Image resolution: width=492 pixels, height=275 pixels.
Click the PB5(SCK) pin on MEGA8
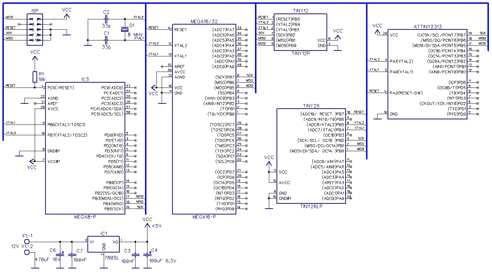(x=114, y=209)
